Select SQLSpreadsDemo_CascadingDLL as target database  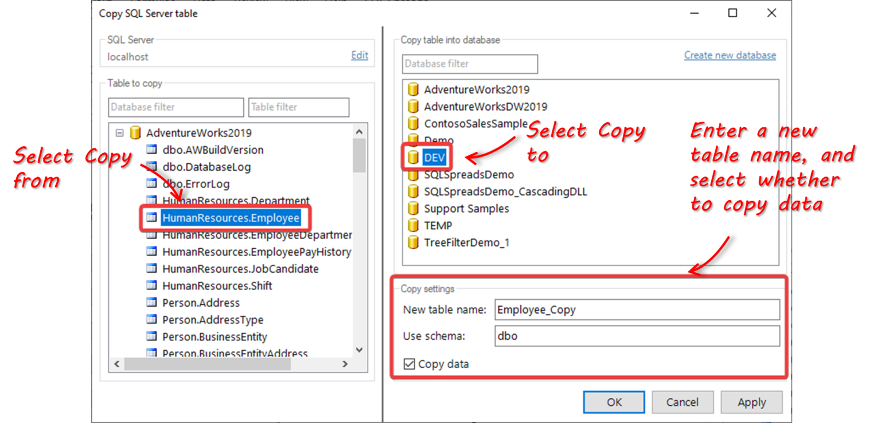click(505, 191)
